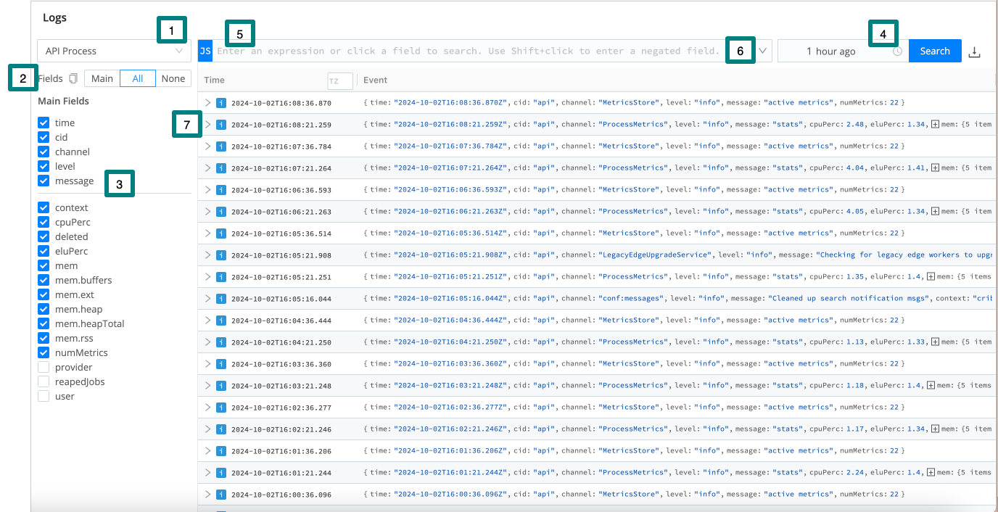Enable the provider field checkbox
This screenshot has height=512, width=998.
tap(43, 367)
